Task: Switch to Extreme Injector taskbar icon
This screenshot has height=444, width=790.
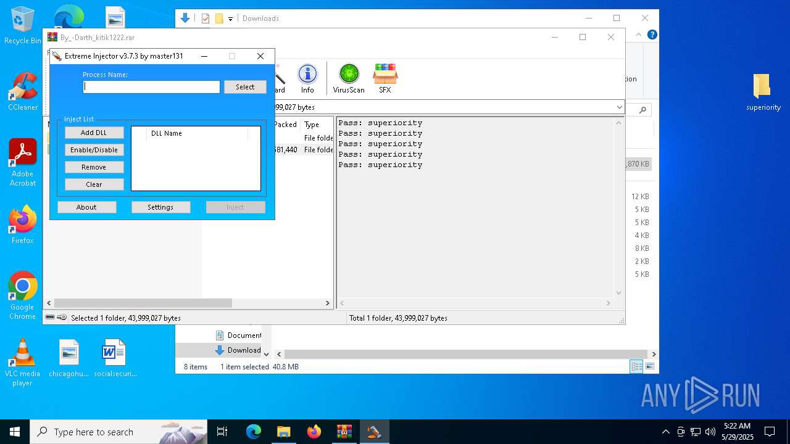Action: click(x=374, y=432)
